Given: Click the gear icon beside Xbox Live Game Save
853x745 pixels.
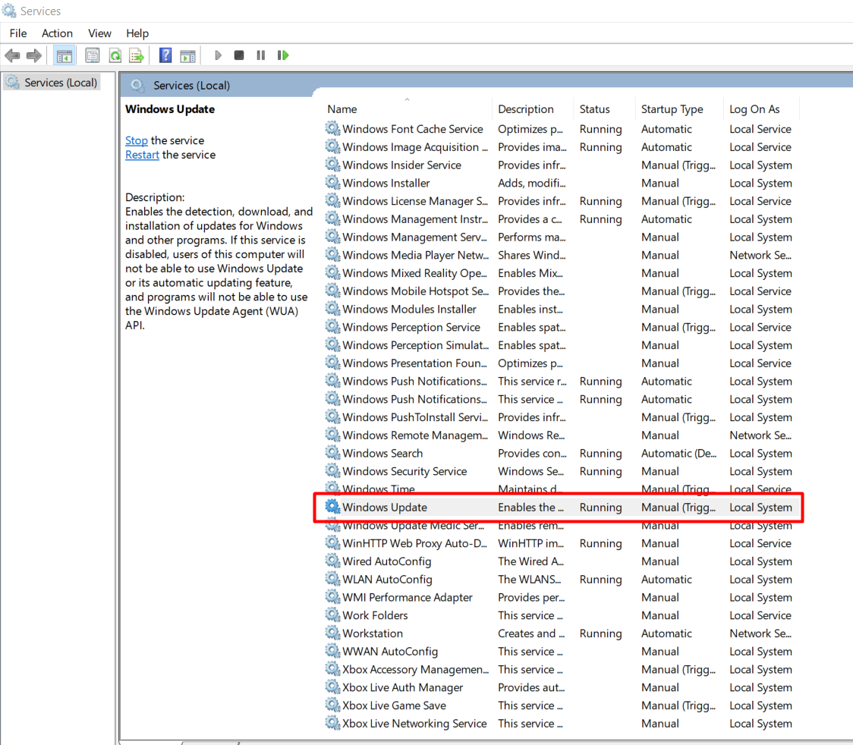Looking at the screenshot, I should (332, 706).
